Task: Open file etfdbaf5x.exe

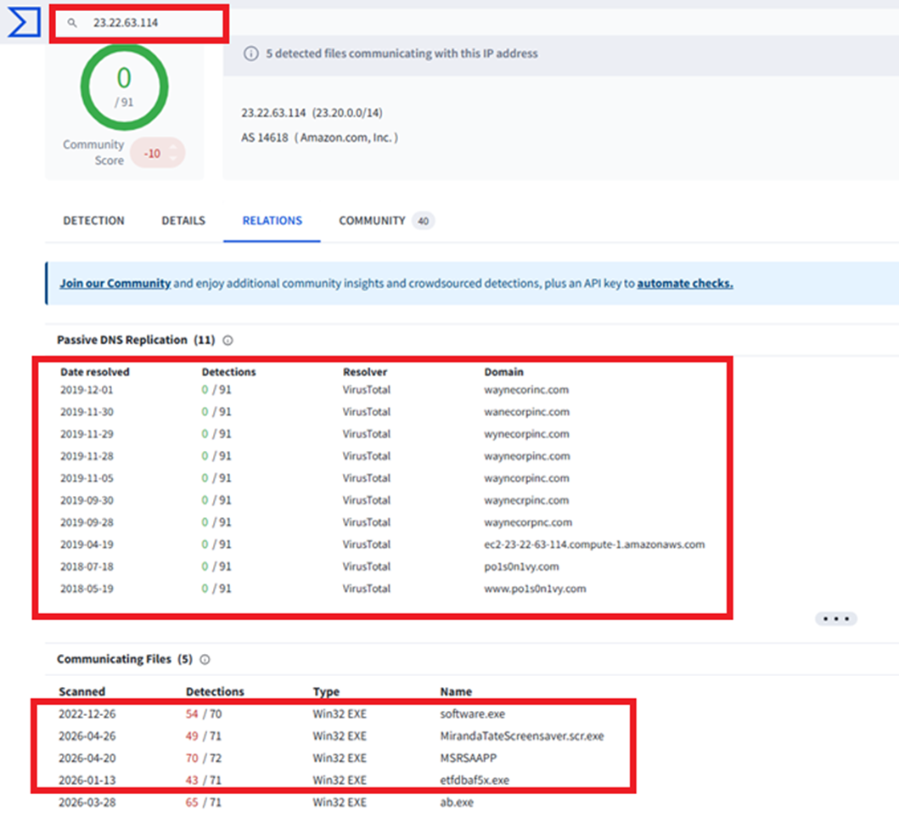Action: coord(475,781)
